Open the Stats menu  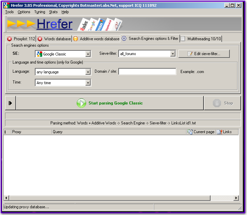(x=53, y=12)
